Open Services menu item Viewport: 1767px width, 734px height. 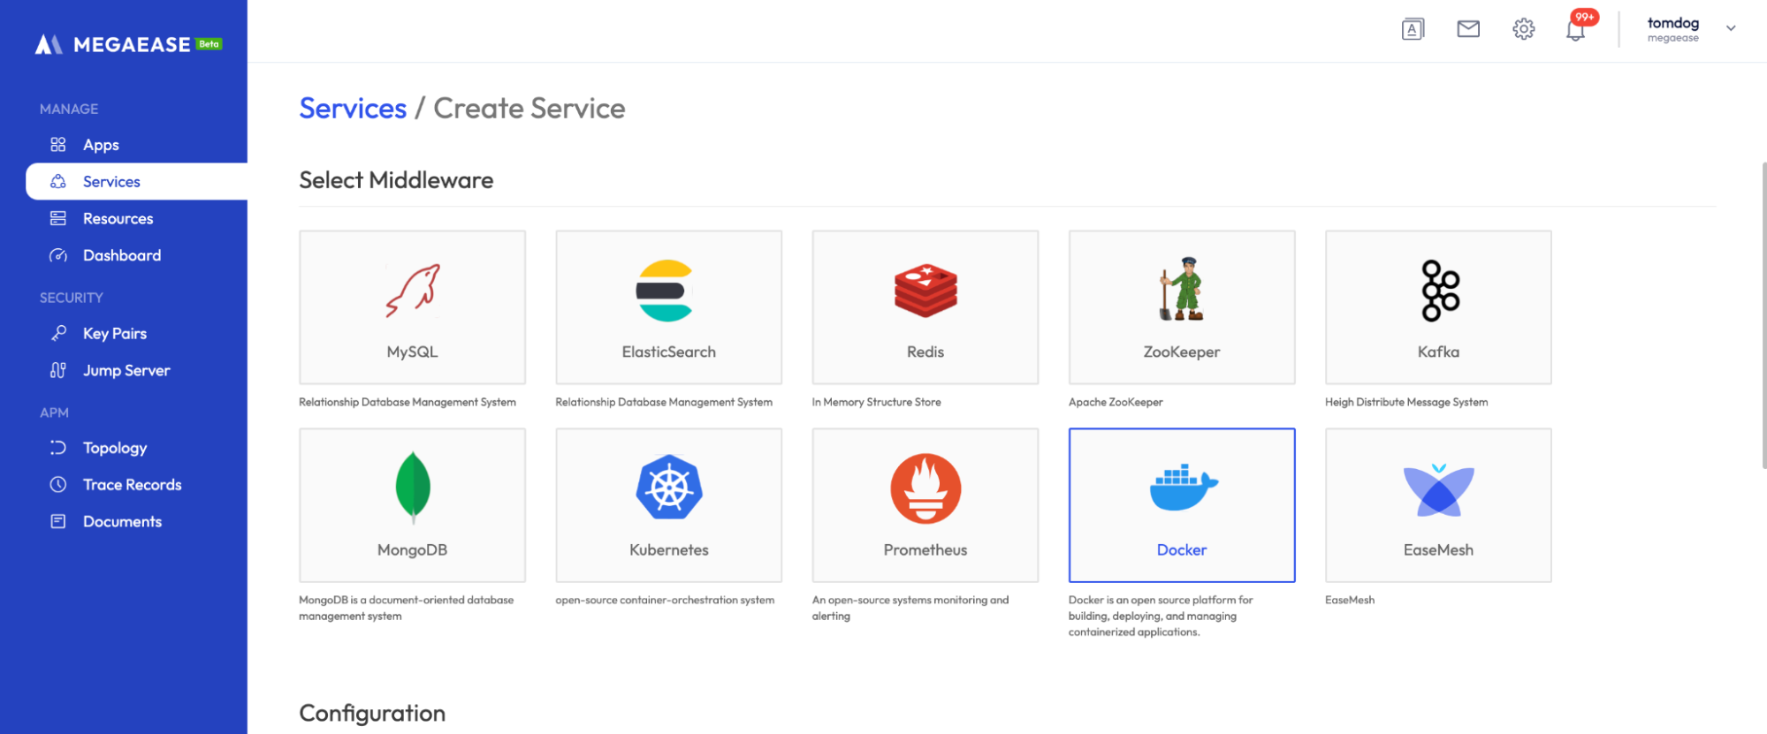pos(111,181)
